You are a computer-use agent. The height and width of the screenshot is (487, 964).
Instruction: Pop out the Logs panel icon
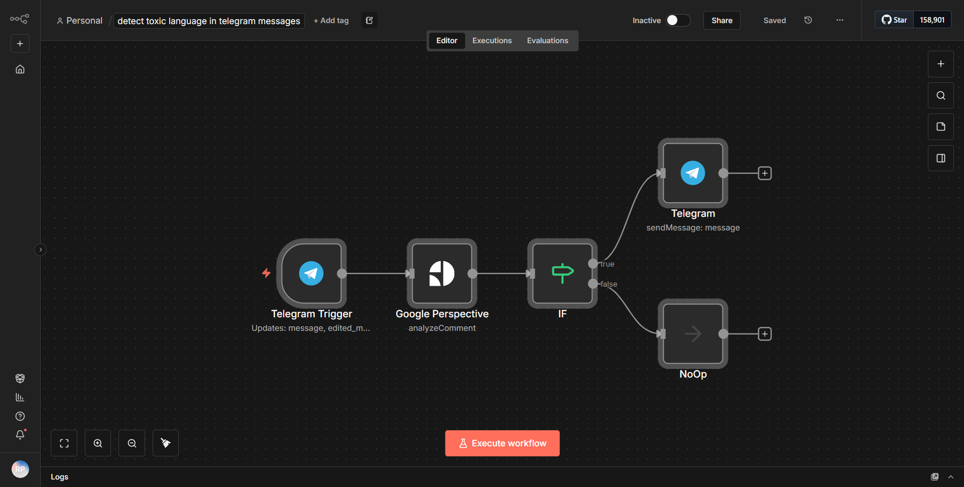[934, 477]
